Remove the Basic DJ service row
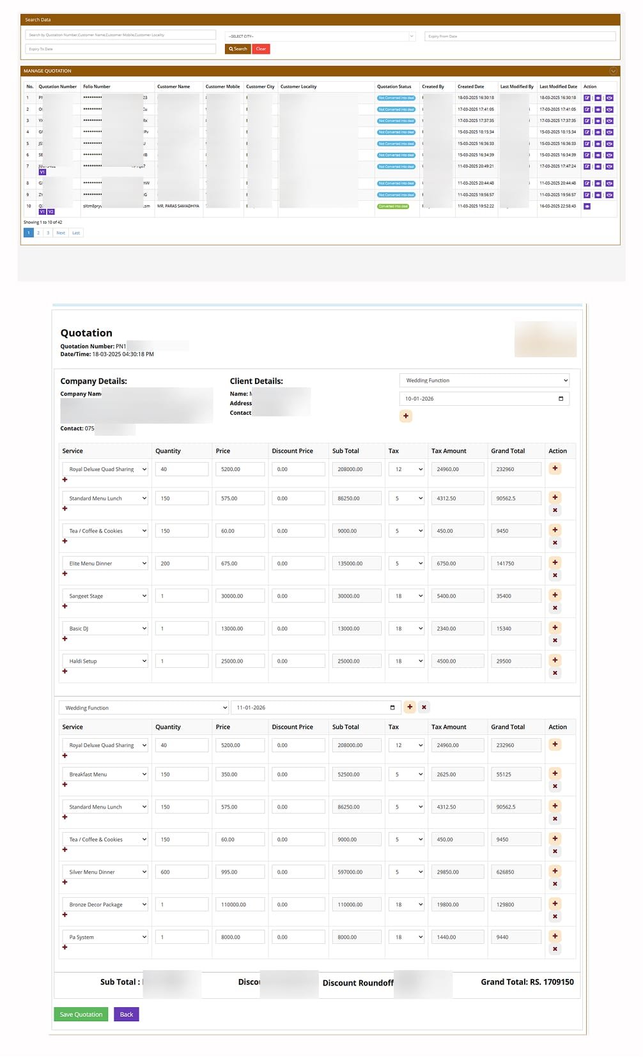The width and height of the screenshot is (643, 1057). (555, 640)
